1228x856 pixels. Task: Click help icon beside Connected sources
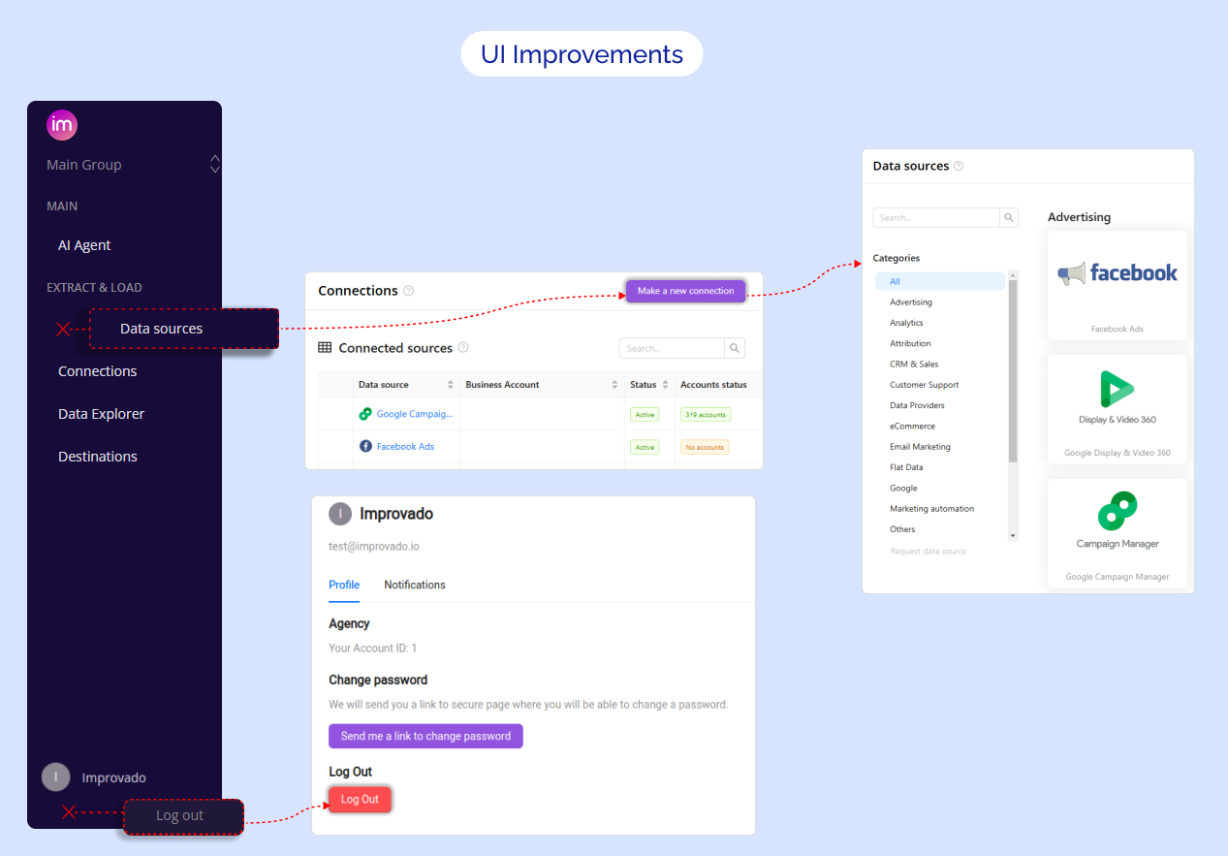[463, 348]
